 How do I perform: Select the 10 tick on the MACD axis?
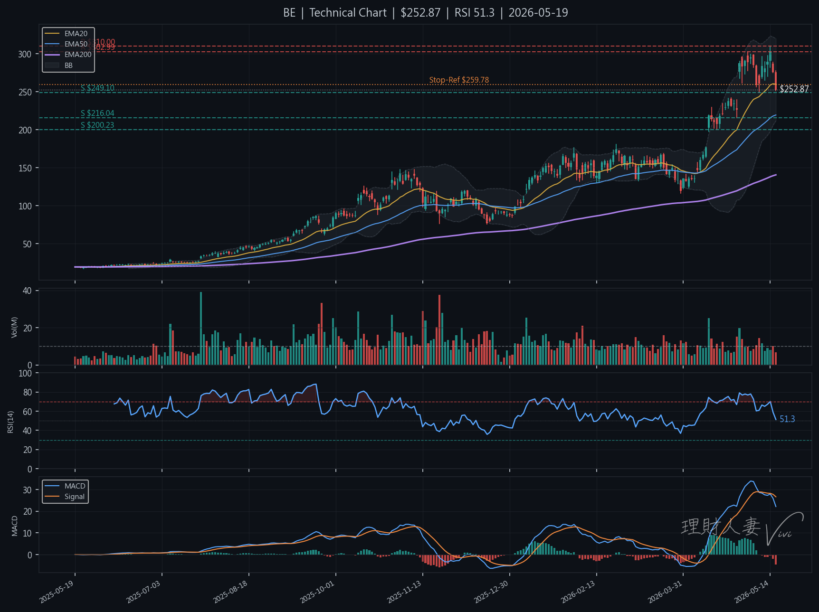tap(27, 533)
